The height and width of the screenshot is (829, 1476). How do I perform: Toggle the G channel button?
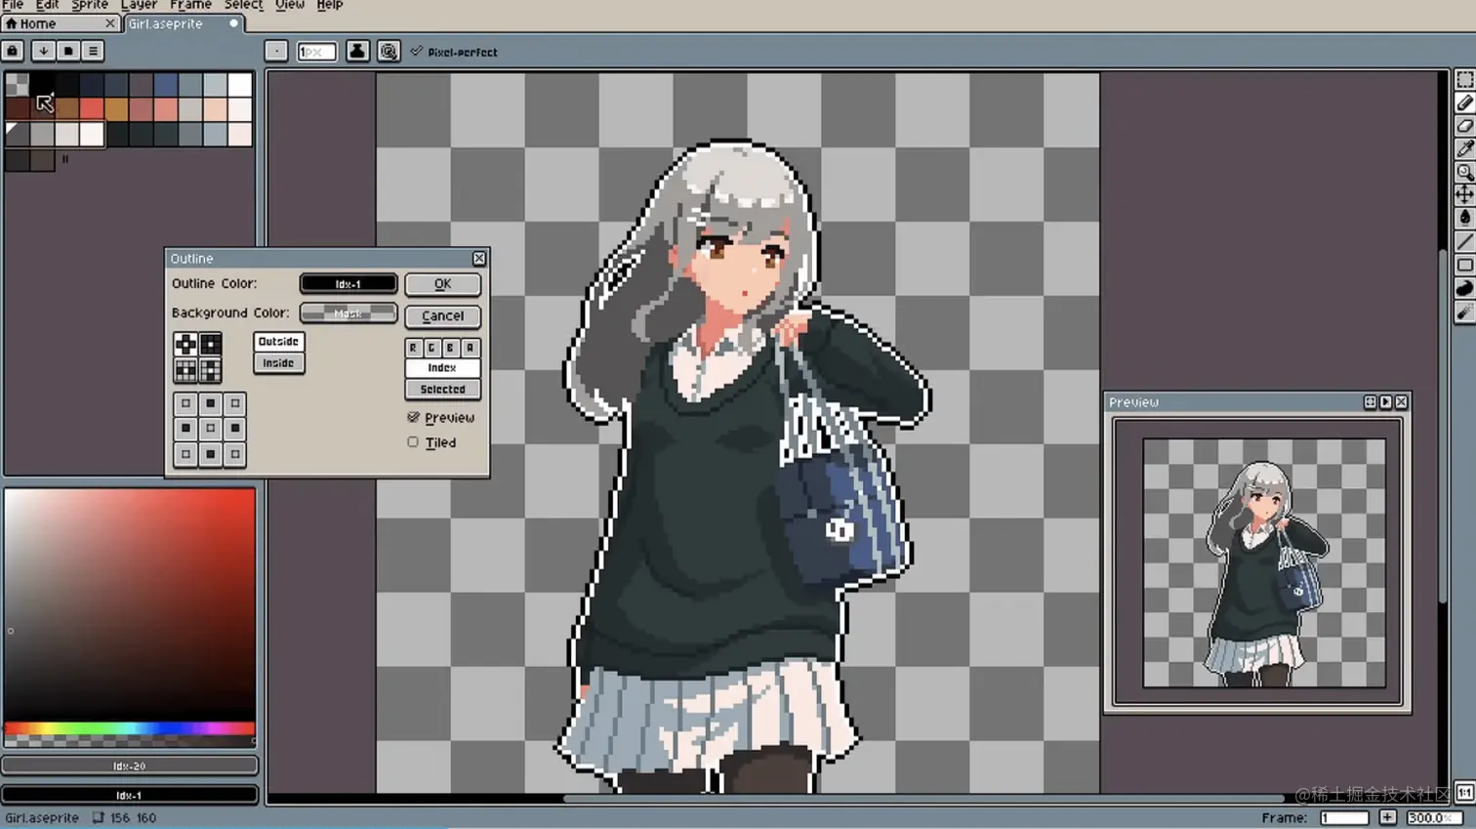point(431,348)
